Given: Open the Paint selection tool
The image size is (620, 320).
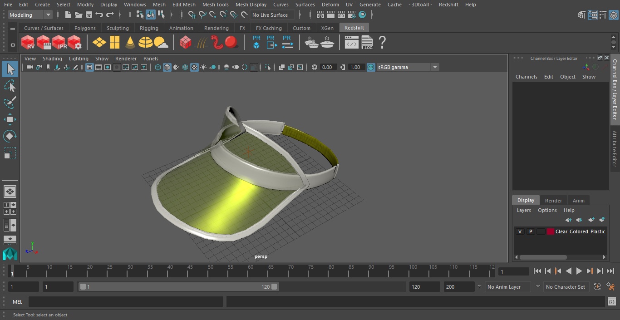Looking at the screenshot, I should pos(10,103).
